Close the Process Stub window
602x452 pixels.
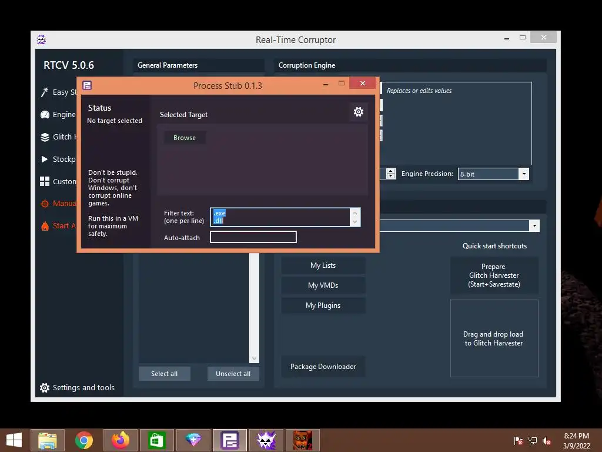tap(362, 84)
